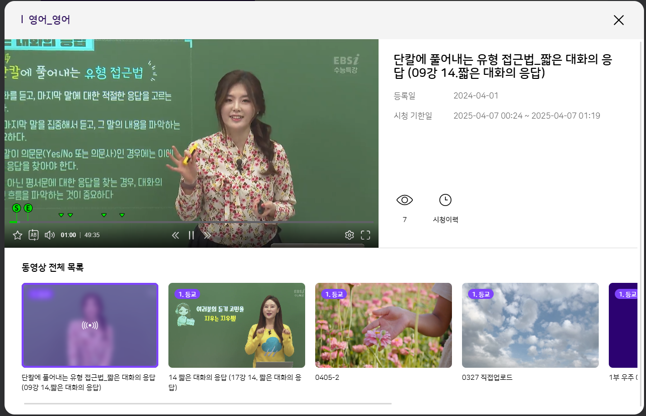Click the green S start marker
This screenshot has height=416, width=646.
click(x=17, y=208)
